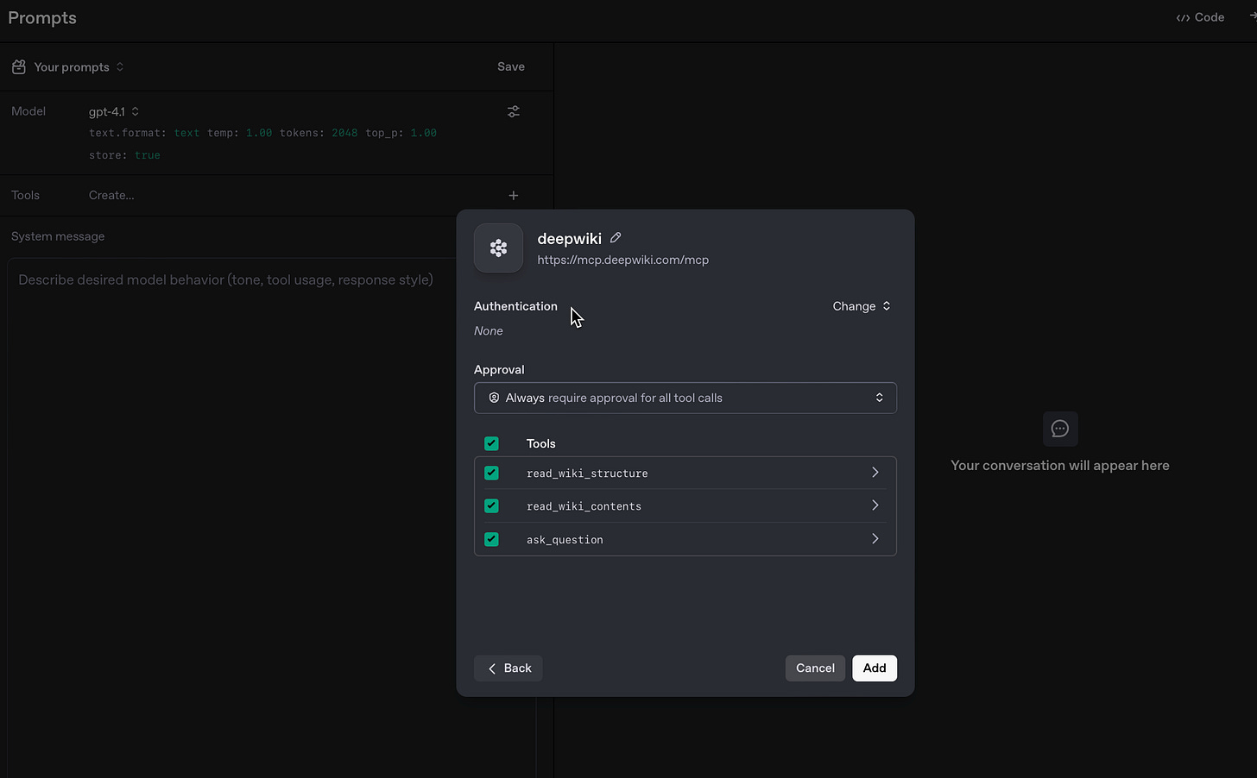Screen dimensions: 1257x778
Task: Click the Add button
Action: (875, 668)
